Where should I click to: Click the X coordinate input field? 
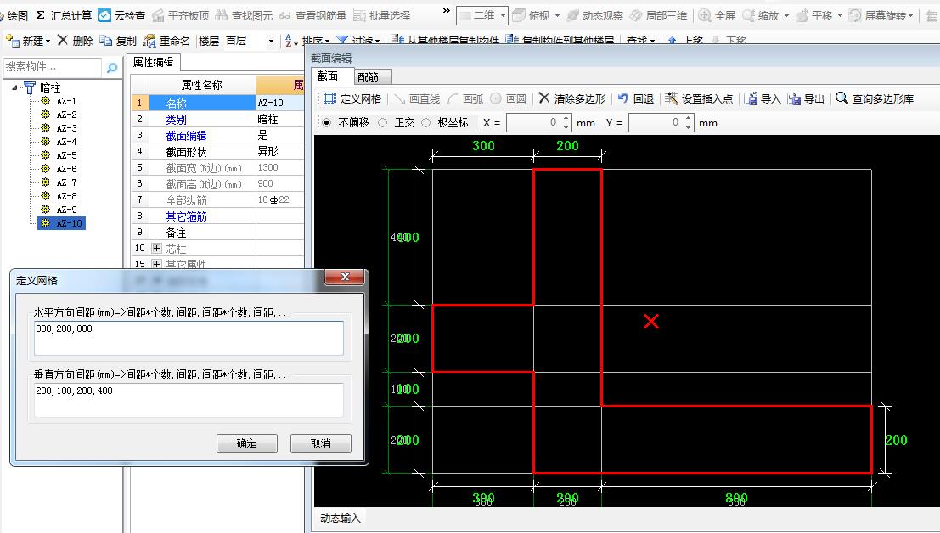533,123
